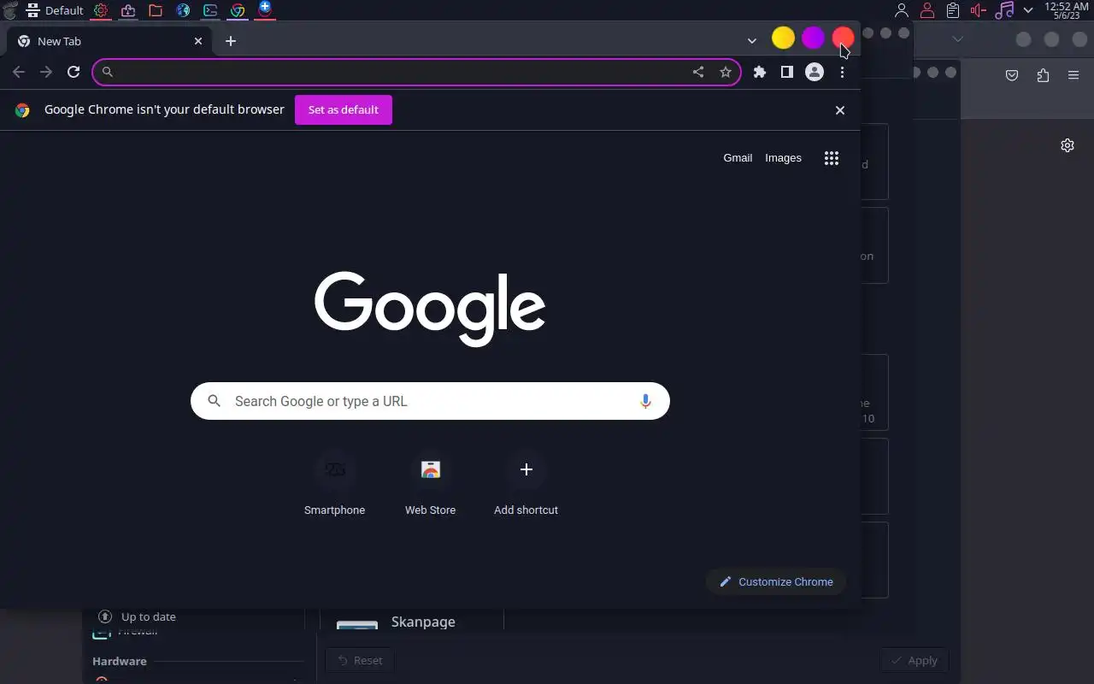Open the gear settings icon in Firefox page

[x=1068, y=145]
